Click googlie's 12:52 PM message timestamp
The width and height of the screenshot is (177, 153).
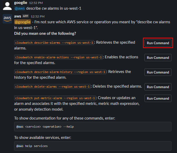pyautogui.click(x=36, y=3)
